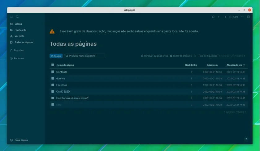Open Todas as páginas in sidebar
Screen dimensions: 260x151
[x=24, y=42]
